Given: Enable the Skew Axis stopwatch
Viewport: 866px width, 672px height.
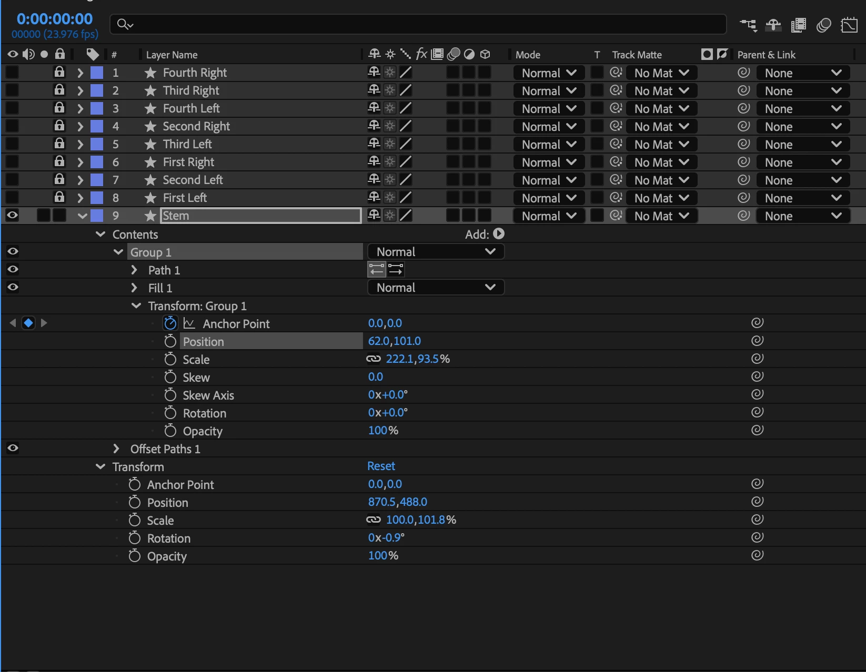Looking at the screenshot, I should pos(170,395).
